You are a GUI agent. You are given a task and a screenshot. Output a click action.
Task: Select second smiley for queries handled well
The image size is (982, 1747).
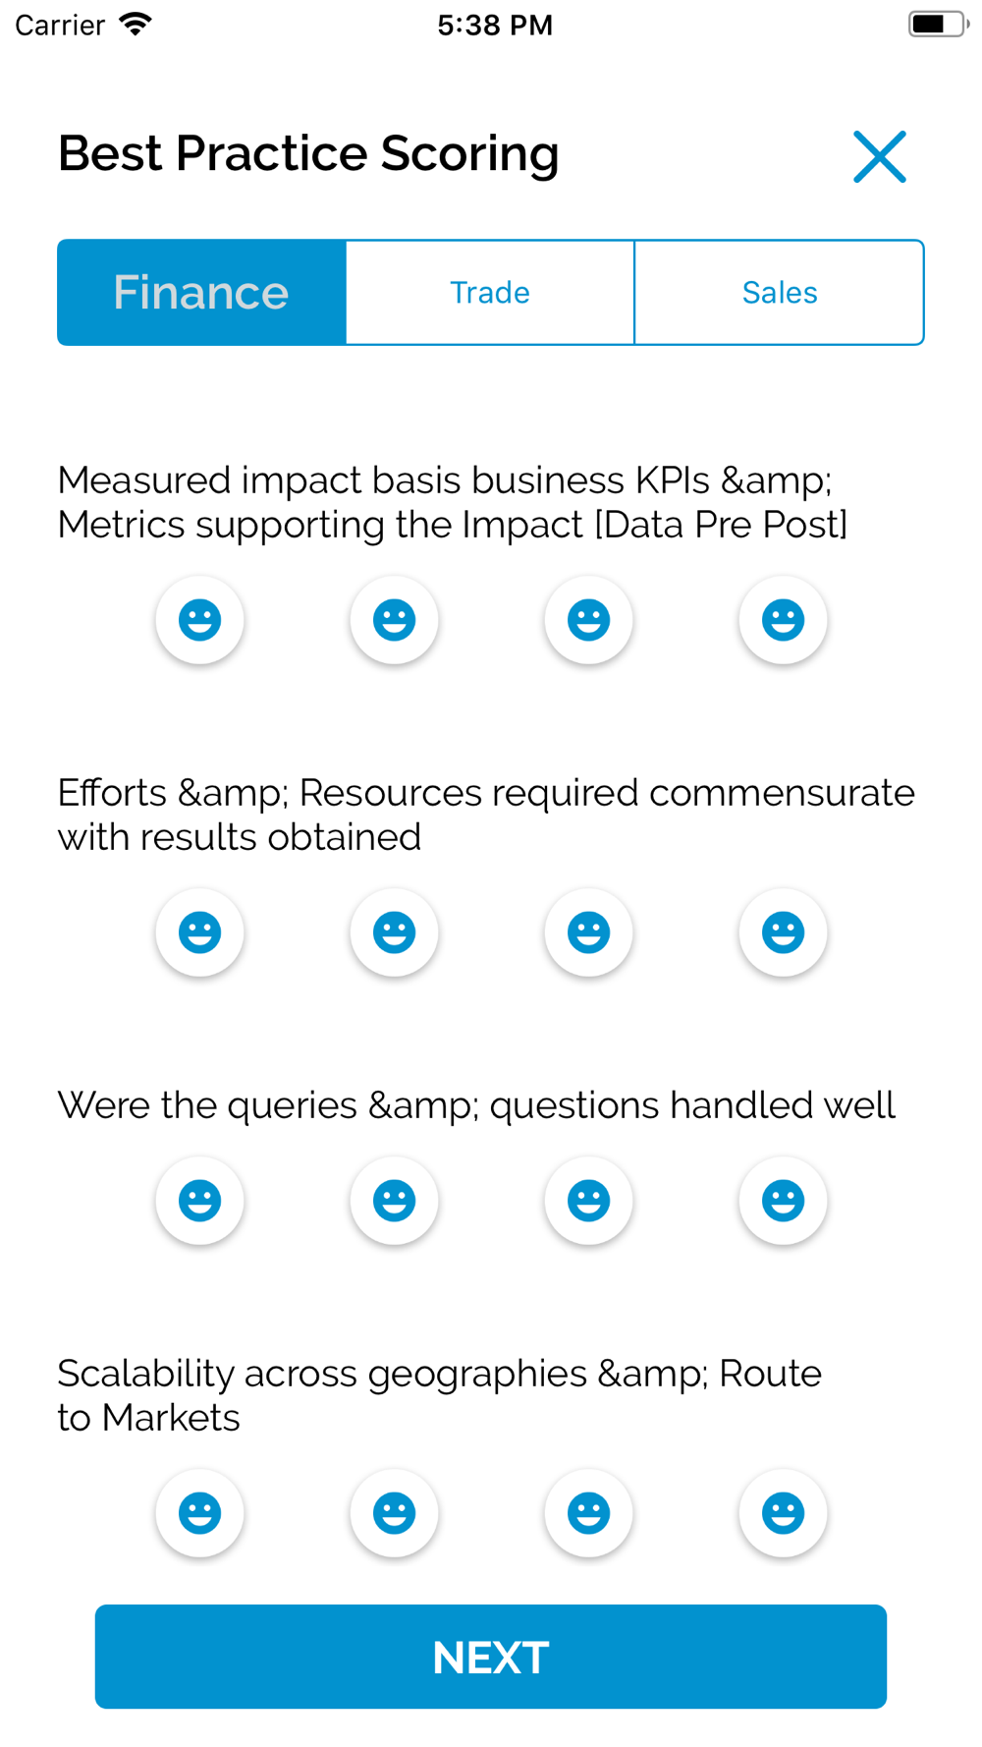click(x=394, y=1201)
